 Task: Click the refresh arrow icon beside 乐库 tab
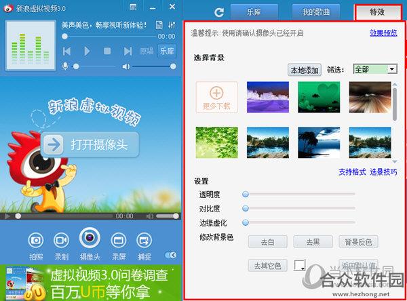coord(219,12)
